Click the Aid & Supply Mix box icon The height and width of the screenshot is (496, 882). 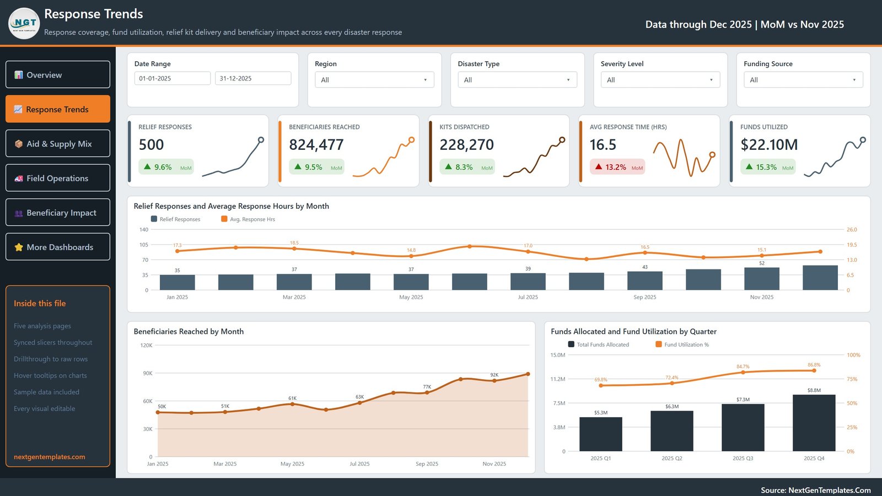[19, 144]
